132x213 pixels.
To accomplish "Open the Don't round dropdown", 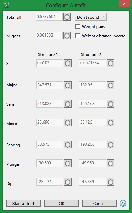I will [x=91, y=17].
